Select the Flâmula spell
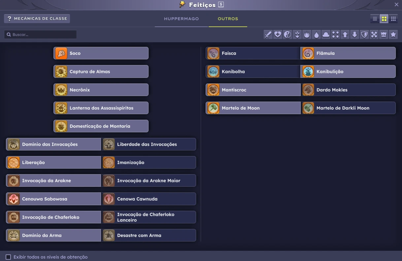This screenshot has width=402, height=261. coord(348,53)
